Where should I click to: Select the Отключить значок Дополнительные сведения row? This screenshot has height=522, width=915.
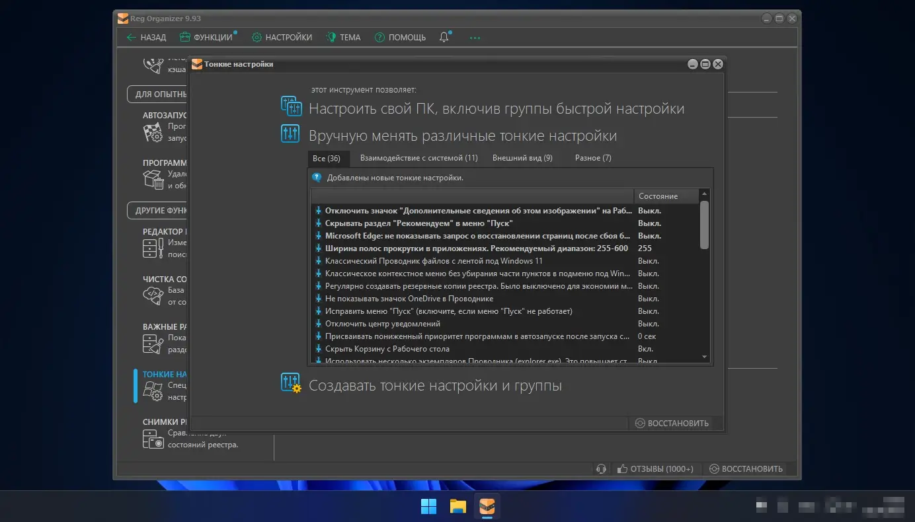click(x=505, y=211)
